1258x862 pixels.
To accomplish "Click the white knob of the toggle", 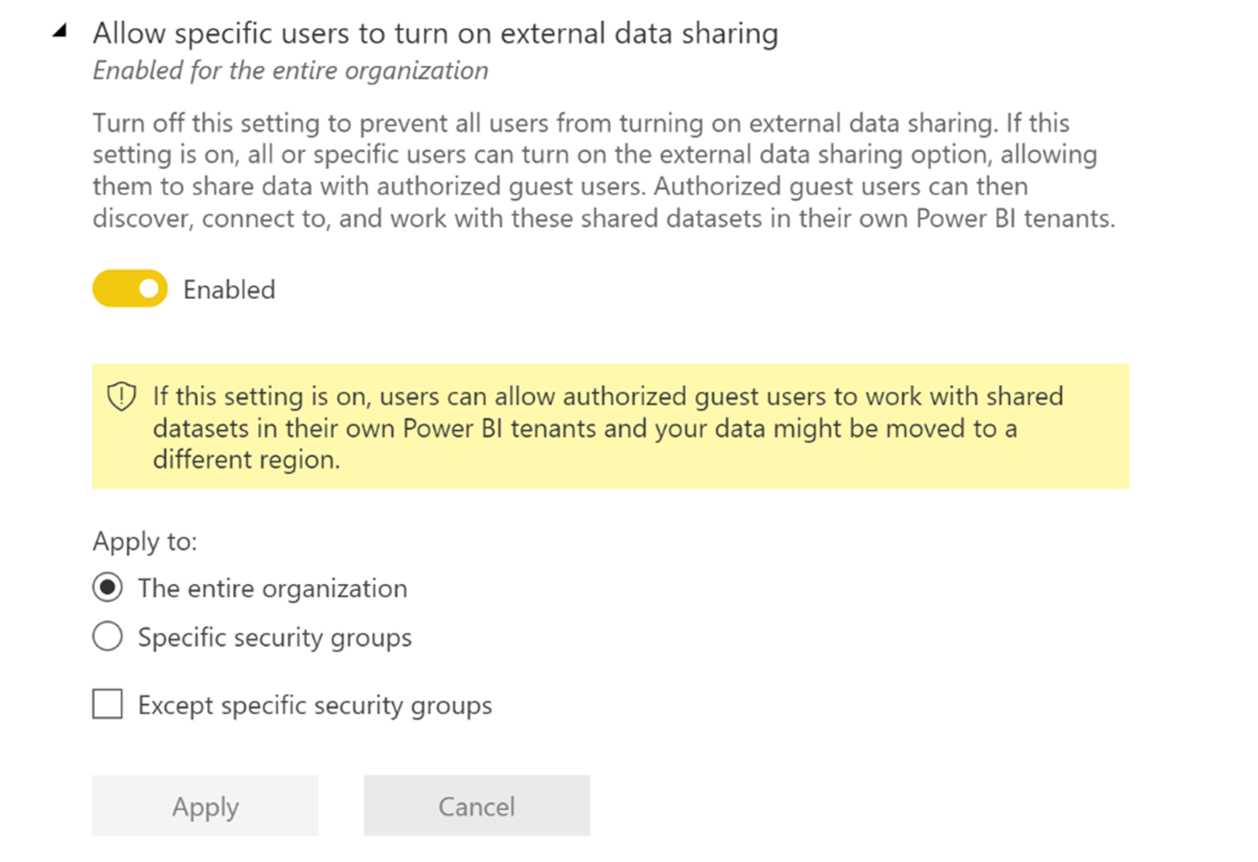I will point(149,289).
